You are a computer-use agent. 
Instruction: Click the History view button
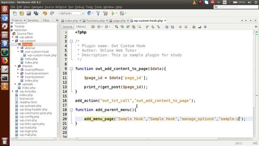click(81, 27)
